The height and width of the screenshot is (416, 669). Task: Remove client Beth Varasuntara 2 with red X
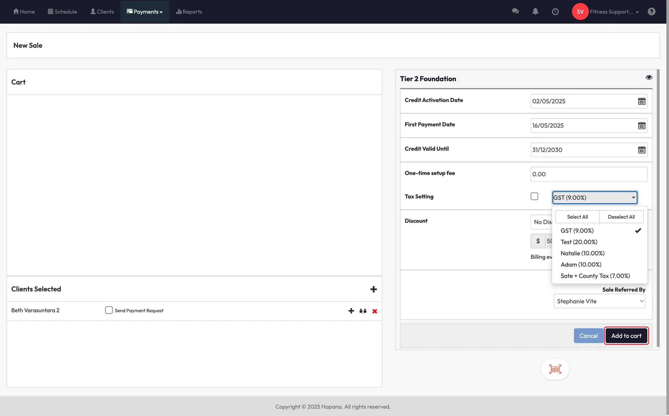tap(375, 311)
